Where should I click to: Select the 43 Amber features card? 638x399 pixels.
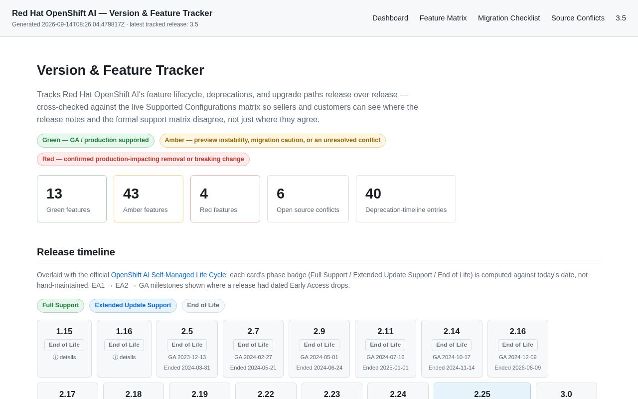(x=149, y=199)
